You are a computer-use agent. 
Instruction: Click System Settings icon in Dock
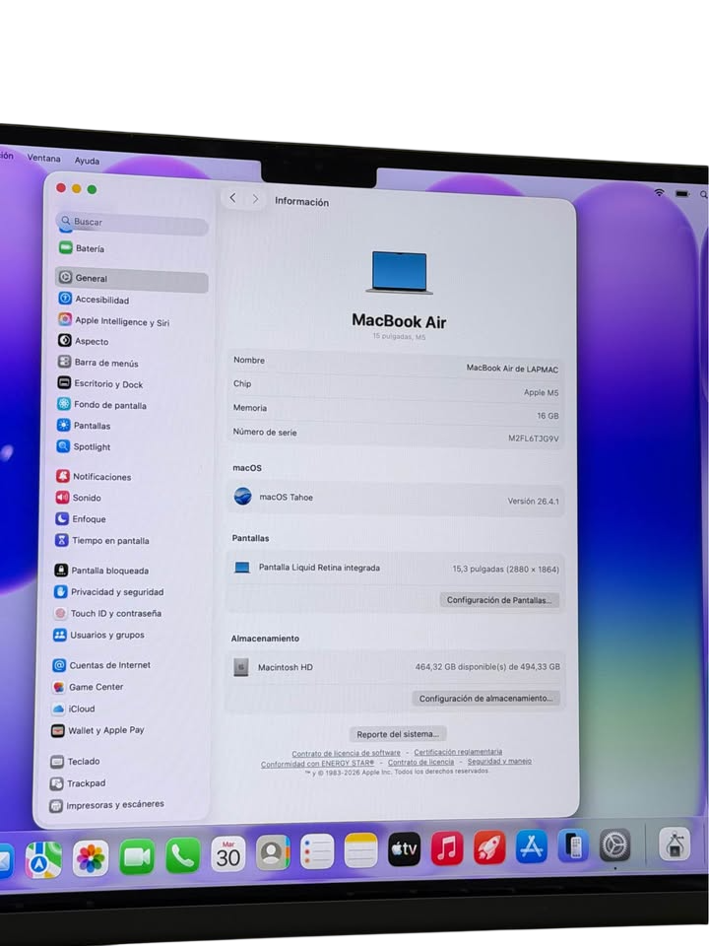tap(614, 845)
